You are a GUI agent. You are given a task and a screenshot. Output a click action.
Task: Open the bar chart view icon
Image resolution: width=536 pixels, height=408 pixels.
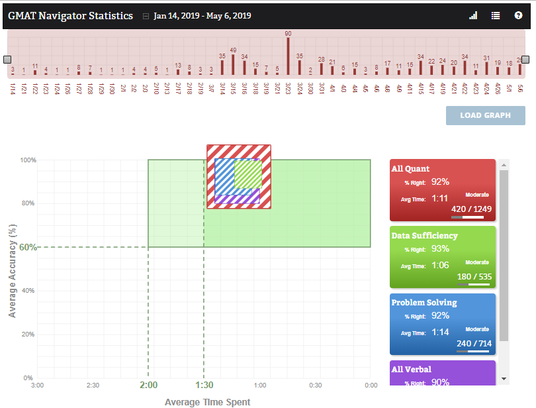[473, 16]
